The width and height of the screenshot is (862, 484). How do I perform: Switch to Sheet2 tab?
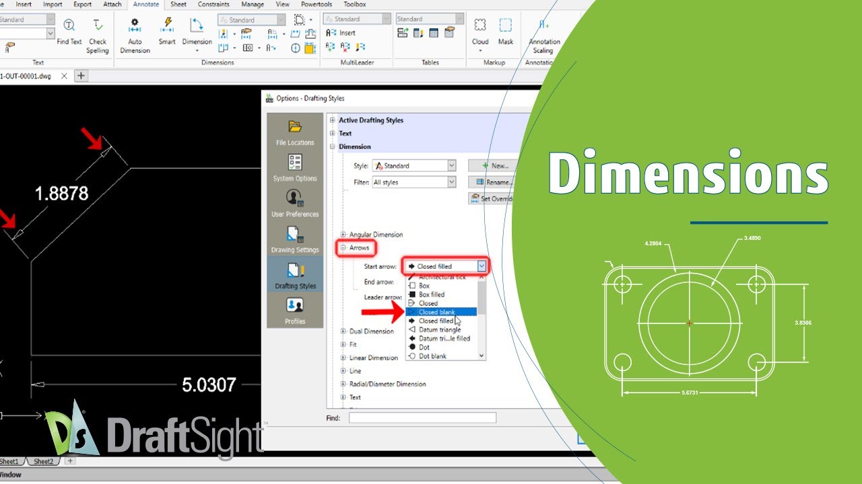click(44, 462)
